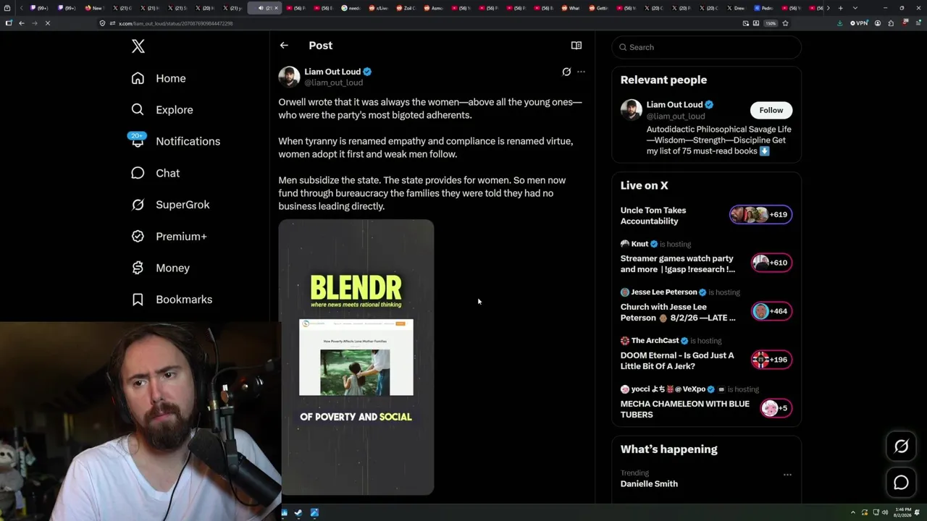Click the +610 listeners badge
The width and height of the screenshot is (927, 521).
[x=772, y=263]
